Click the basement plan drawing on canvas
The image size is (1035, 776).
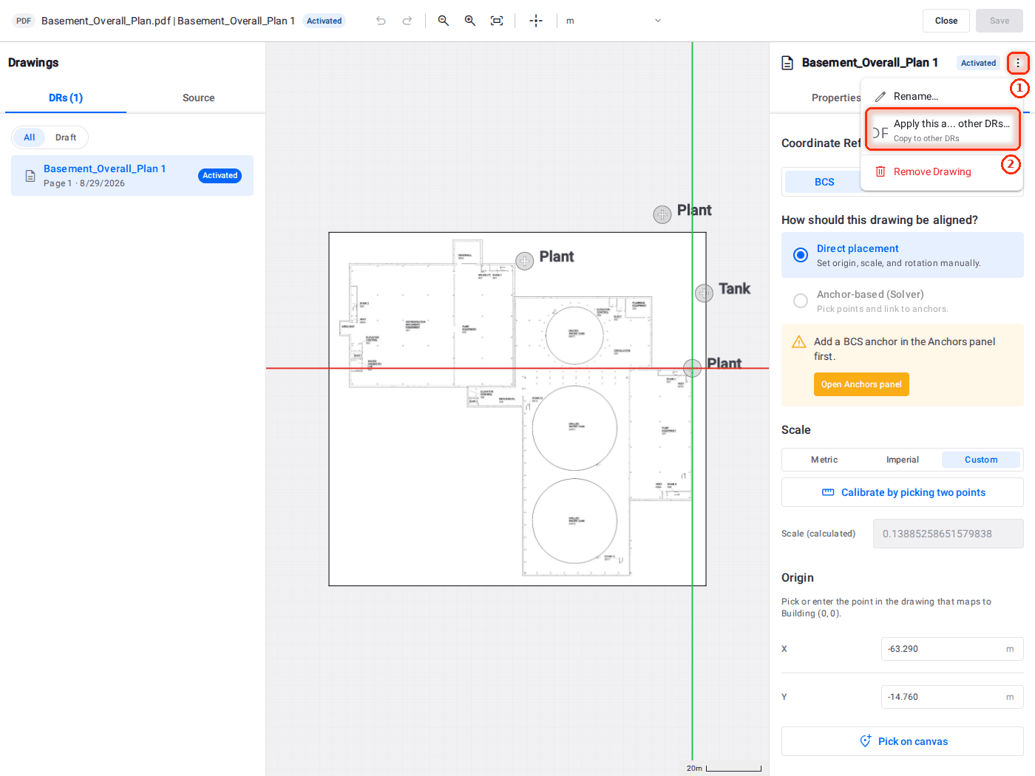pyautogui.click(x=517, y=409)
